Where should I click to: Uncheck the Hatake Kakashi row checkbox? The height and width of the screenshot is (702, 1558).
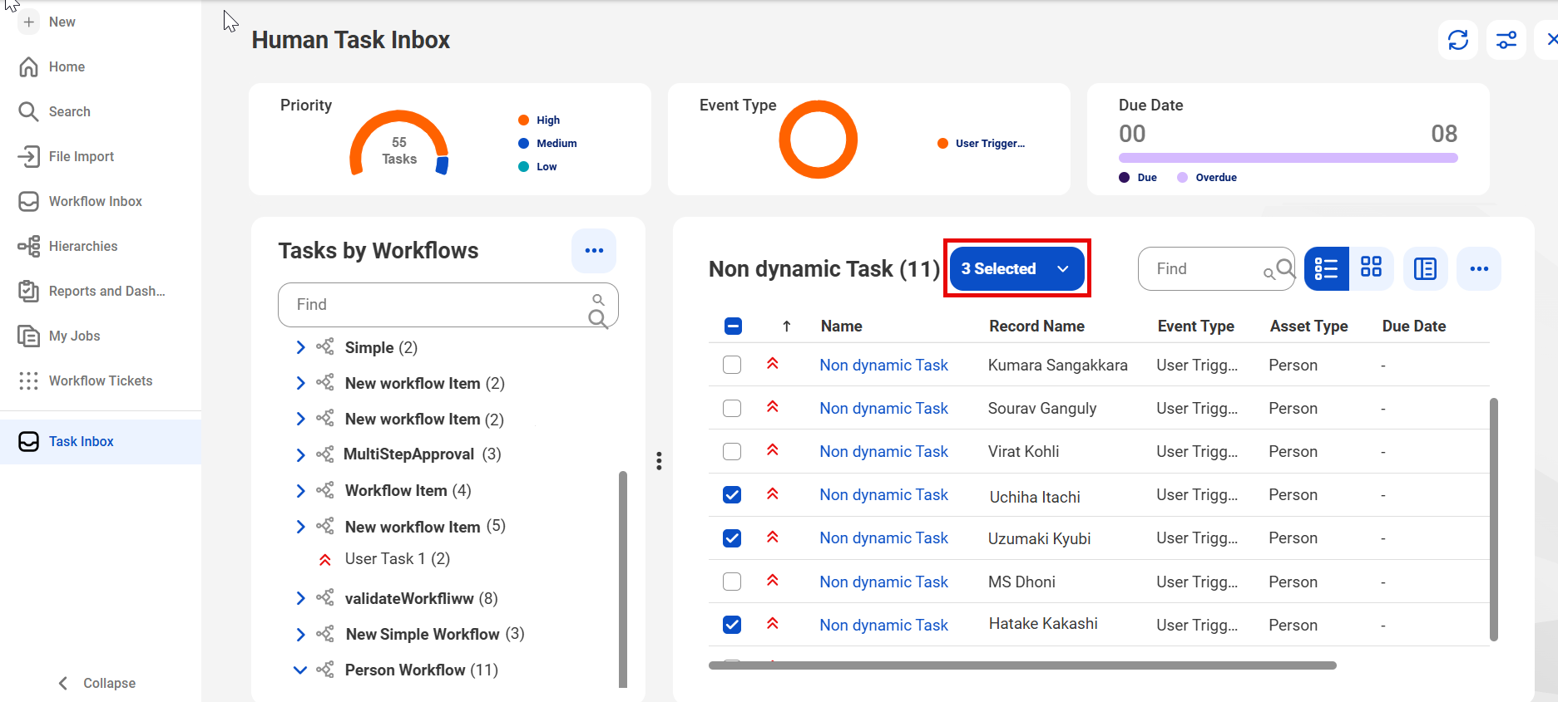[732, 625]
